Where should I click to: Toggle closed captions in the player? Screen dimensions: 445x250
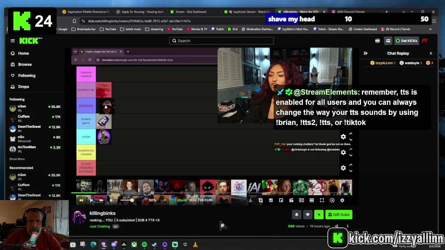point(301,200)
